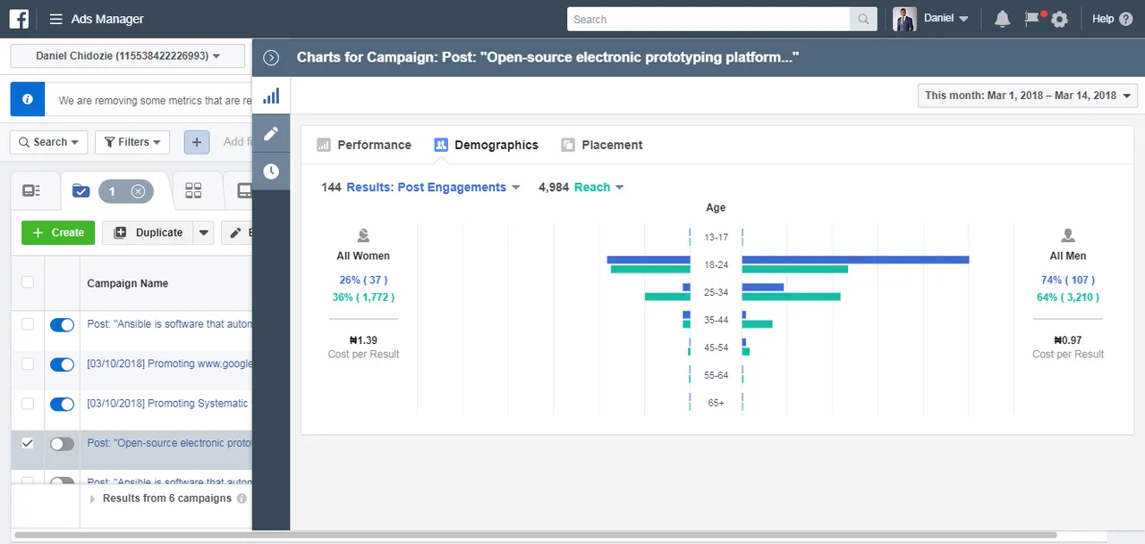This screenshot has width=1145, height=544.
Task: Open the Reach metric dropdown
Action: click(x=599, y=188)
